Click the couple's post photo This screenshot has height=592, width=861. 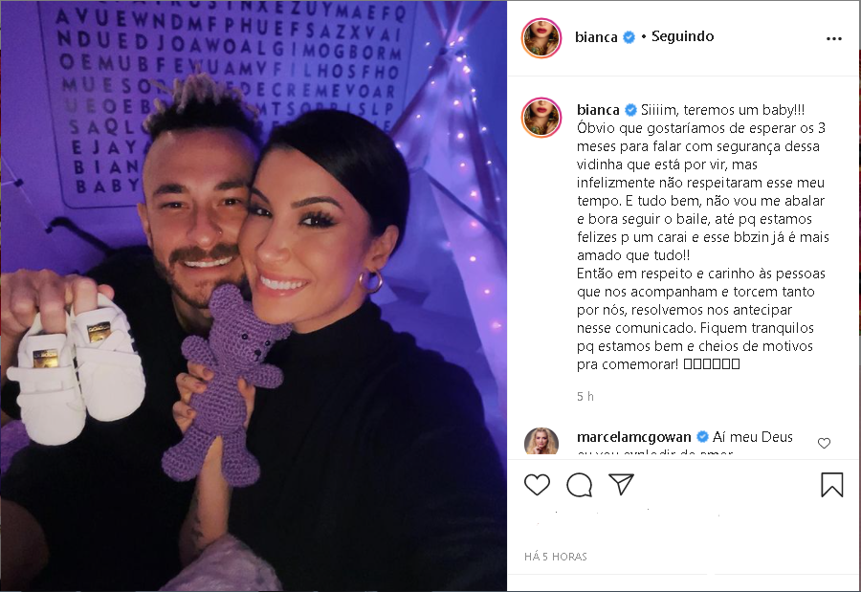pos(254,296)
